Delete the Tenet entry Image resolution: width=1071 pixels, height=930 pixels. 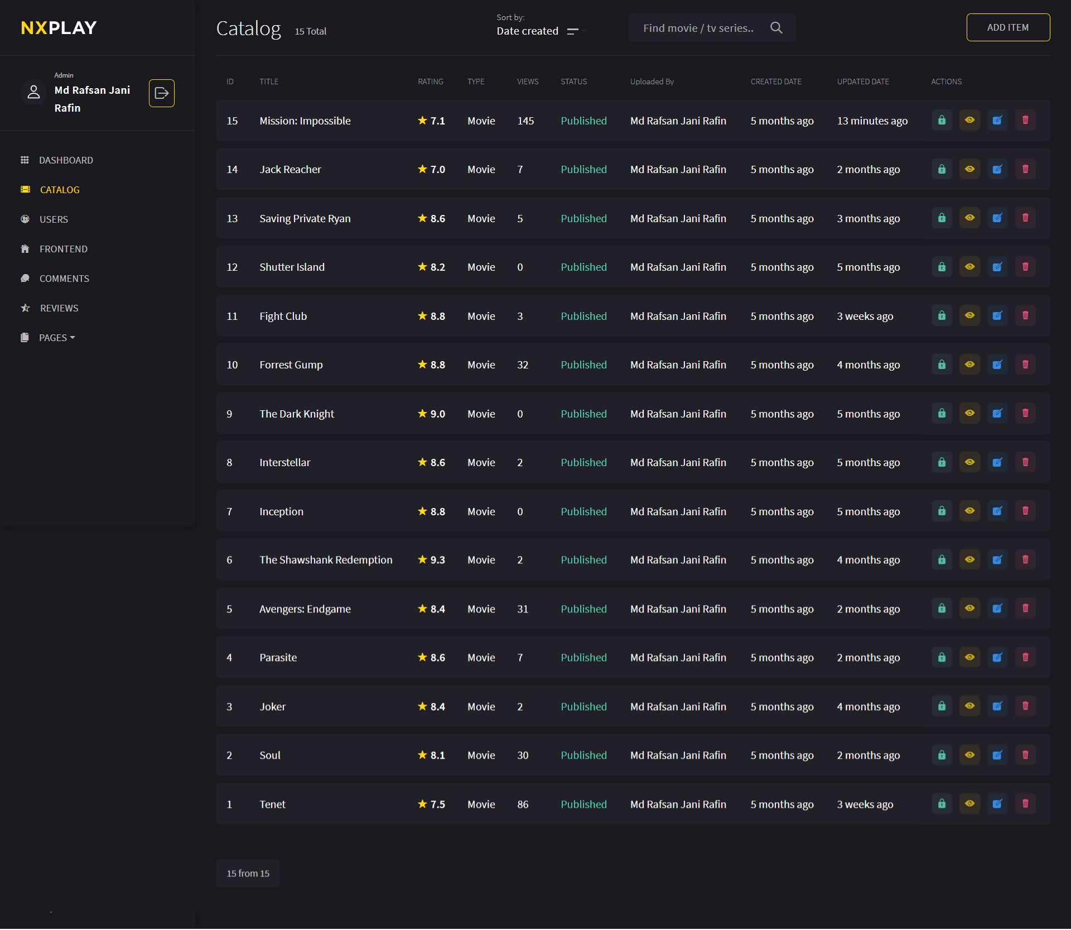(1025, 804)
